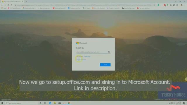Click the red extension icon with badge
The height and width of the screenshot is (105, 187).
[165, 5]
